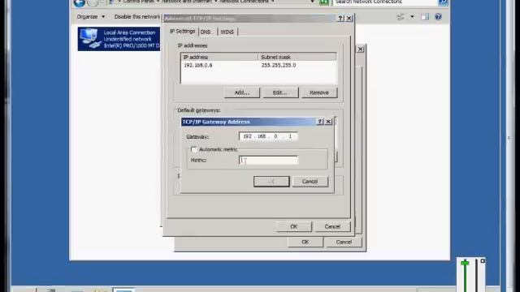The width and height of the screenshot is (520, 292).
Task: Click into the Gateway address field
Action: click(268, 136)
